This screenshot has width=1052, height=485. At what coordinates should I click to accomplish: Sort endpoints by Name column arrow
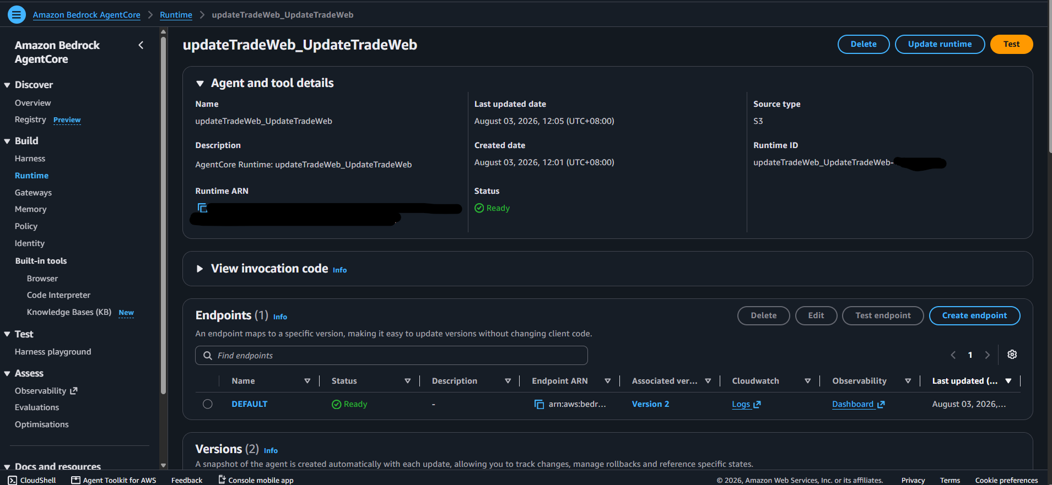[307, 381]
